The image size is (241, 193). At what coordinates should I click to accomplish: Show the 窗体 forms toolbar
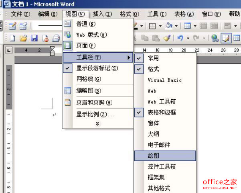(165, 123)
